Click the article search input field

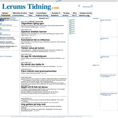point(8,19)
